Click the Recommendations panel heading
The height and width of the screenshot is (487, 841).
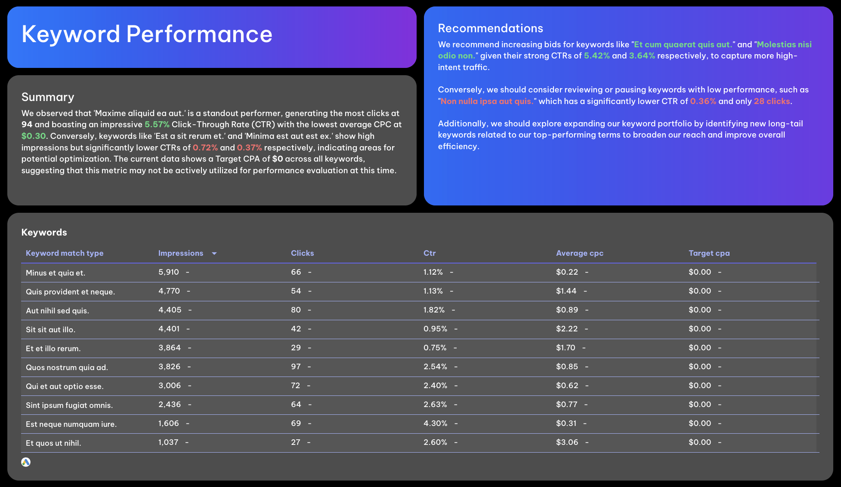click(x=490, y=28)
